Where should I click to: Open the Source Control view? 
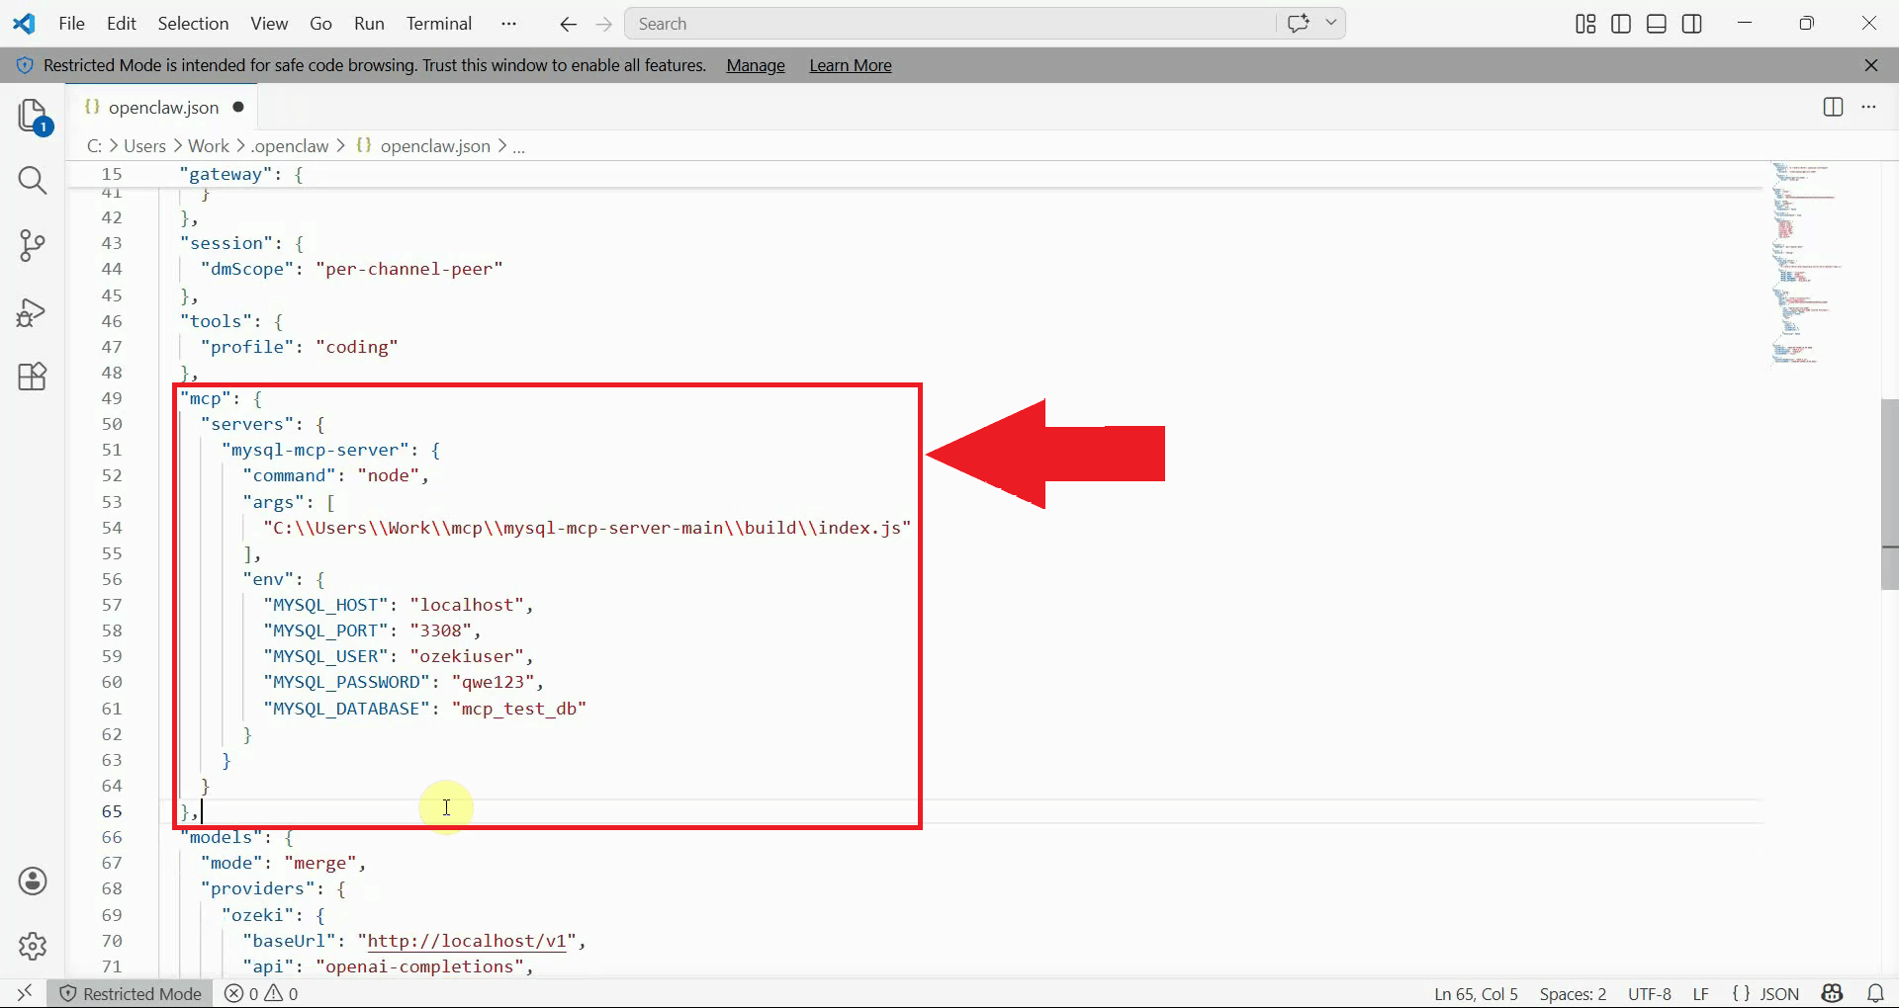click(33, 245)
